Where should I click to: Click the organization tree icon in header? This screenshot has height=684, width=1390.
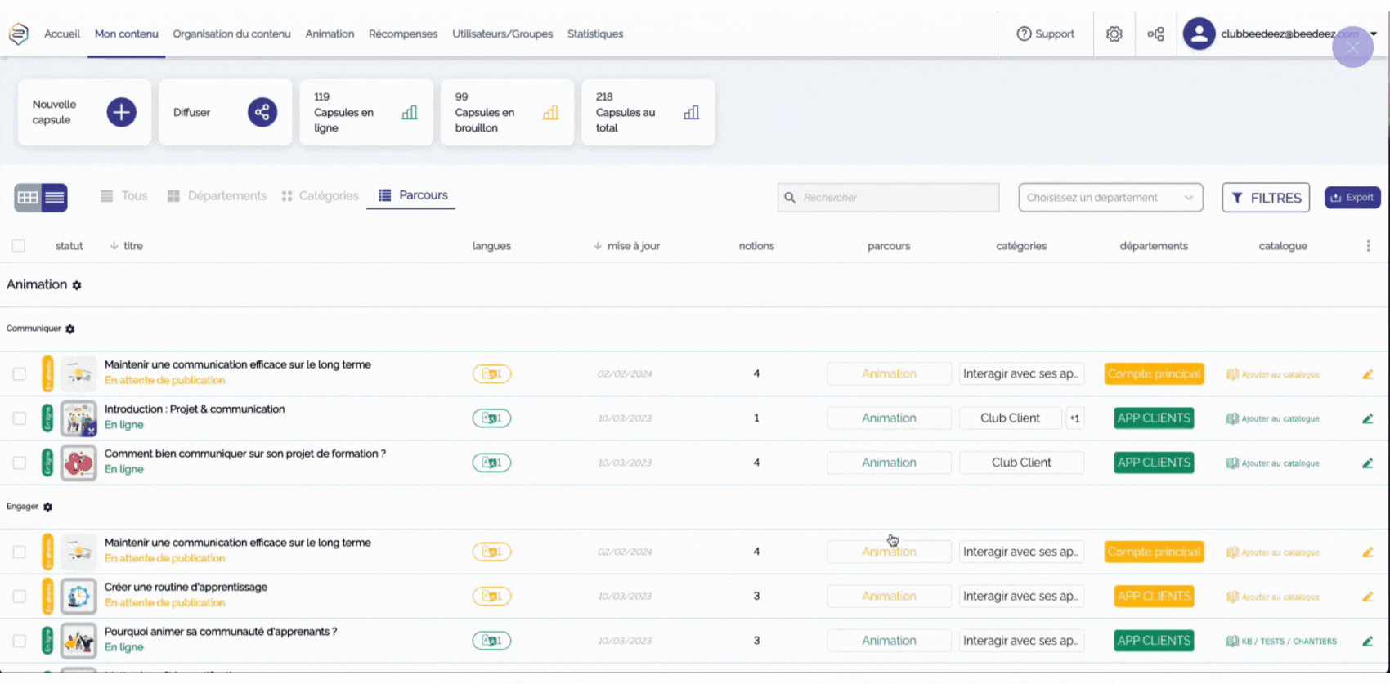click(x=1155, y=34)
